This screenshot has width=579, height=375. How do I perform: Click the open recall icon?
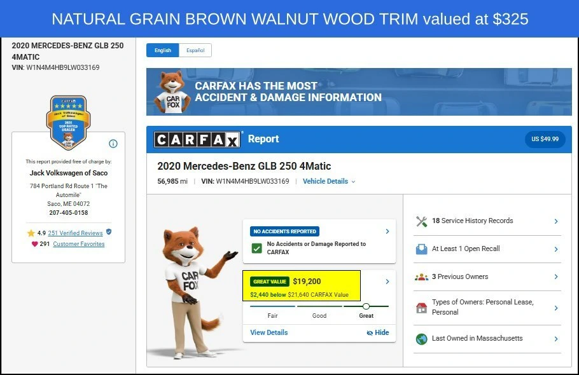click(x=421, y=249)
